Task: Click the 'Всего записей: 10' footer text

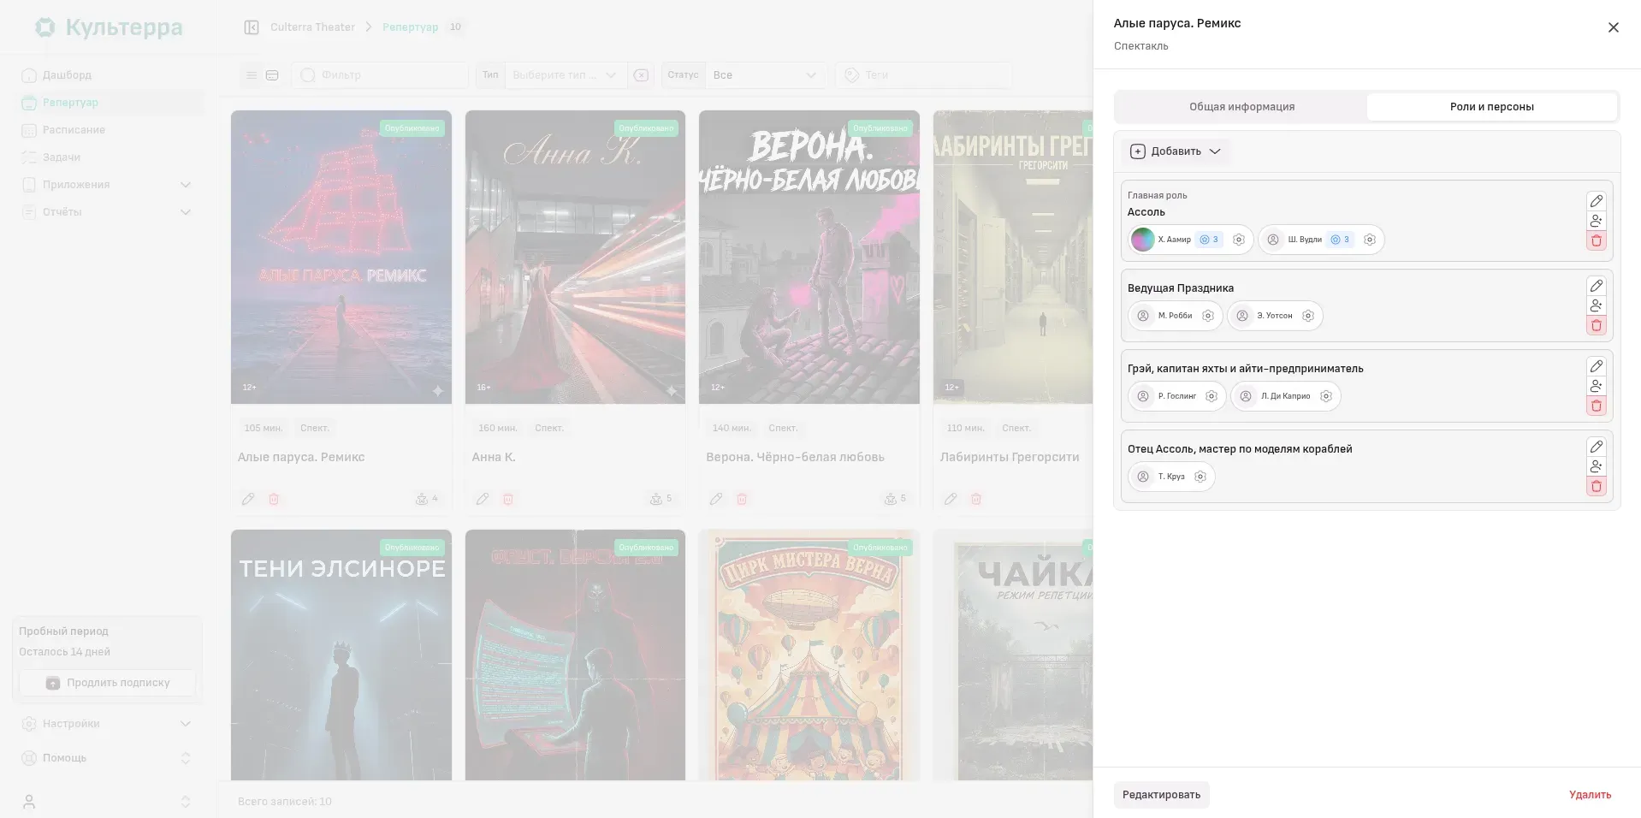Action: [285, 802]
